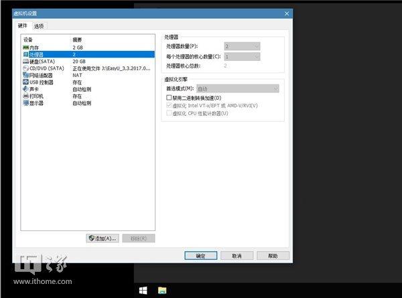The image size is (402, 298).
Task: Select the 显示器 row name
Action: 36,103
